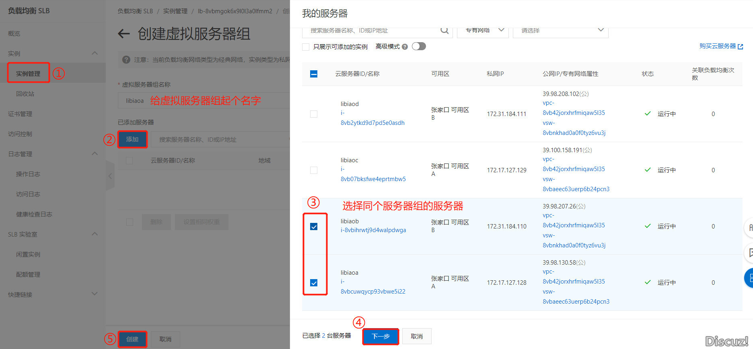
Task: Click the back arrow beside 创建虚拟服务器组
Action: point(124,34)
